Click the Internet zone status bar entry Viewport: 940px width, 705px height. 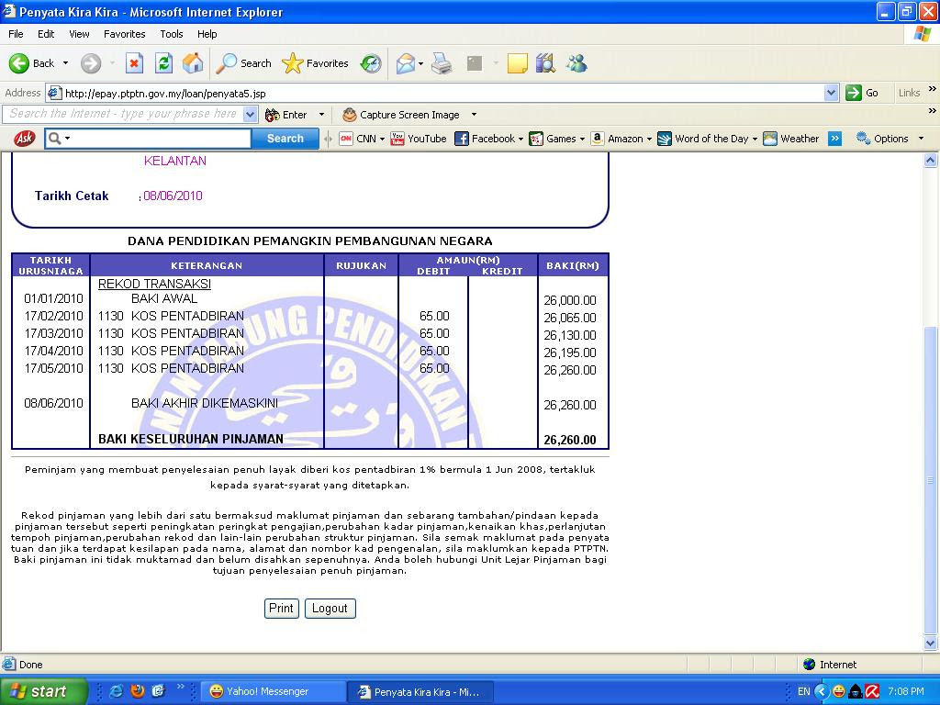[830, 665]
